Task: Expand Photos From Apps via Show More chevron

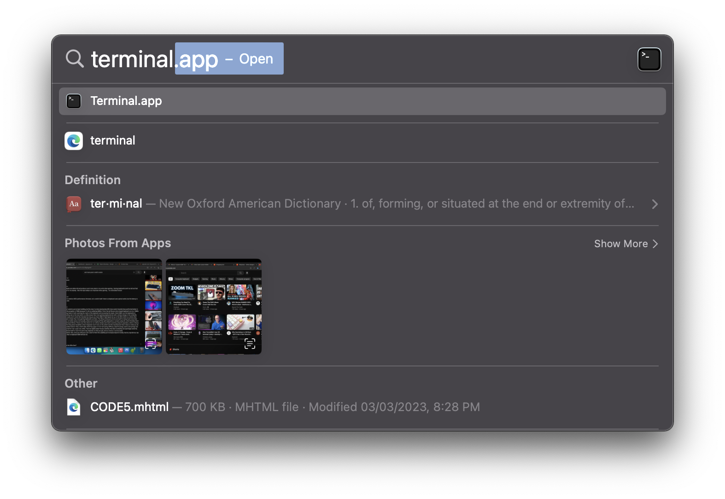Action: tap(655, 244)
